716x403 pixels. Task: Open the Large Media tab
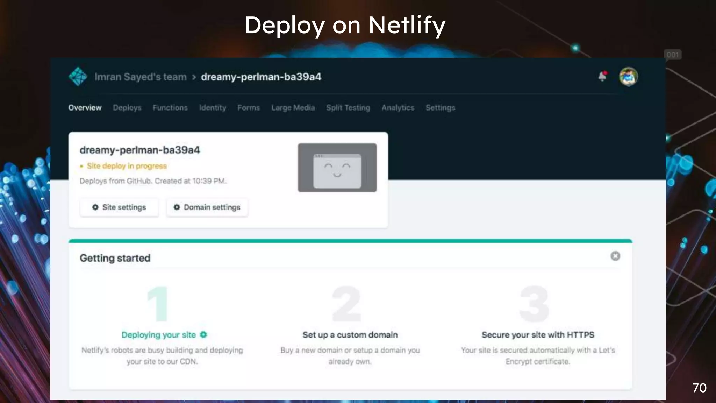[293, 108]
